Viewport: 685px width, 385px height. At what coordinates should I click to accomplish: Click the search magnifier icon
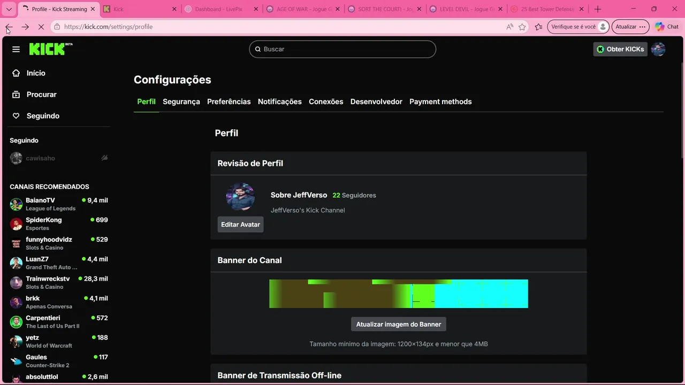coord(258,49)
